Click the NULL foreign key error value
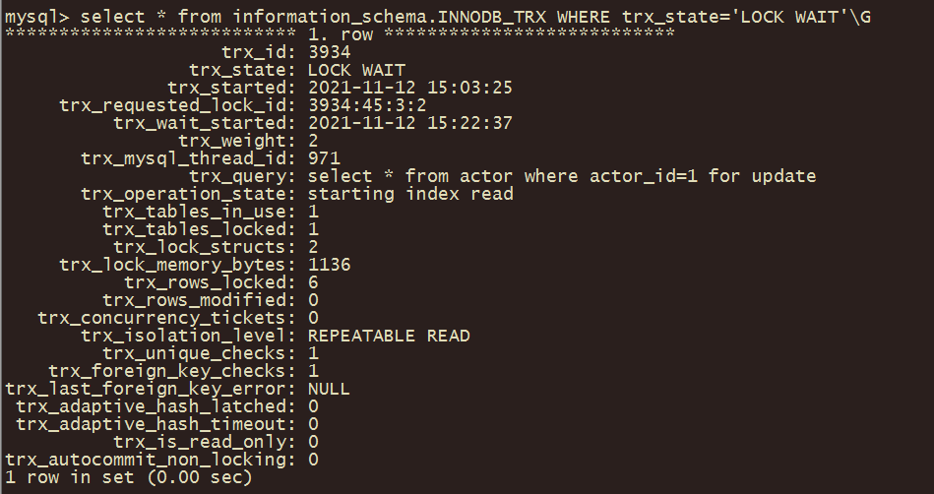The height and width of the screenshot is (494, 934). click(x=329, y=389)
